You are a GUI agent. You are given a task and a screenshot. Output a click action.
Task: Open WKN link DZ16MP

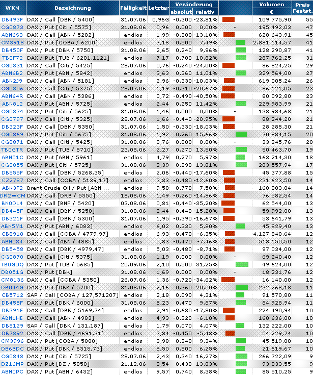point(12,364)
